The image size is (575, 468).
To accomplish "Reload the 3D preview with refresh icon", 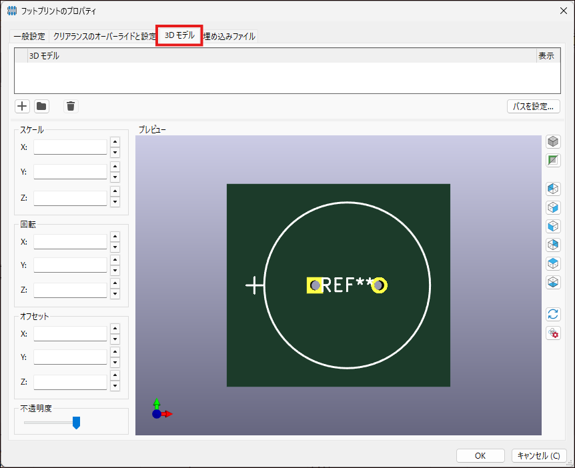I will pos(553,314).
